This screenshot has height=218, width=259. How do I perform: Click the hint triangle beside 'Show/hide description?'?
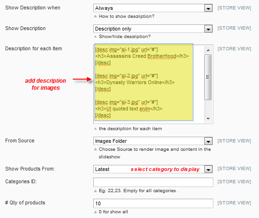[x=95, y=37]
